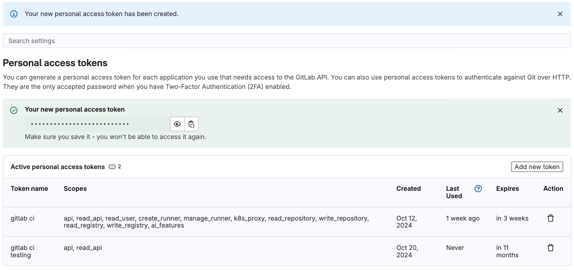Revoke the gitlab ci testing token with its trash icon
The height and width of the screenshot is (270, 574).
click(x=550, y=248)
